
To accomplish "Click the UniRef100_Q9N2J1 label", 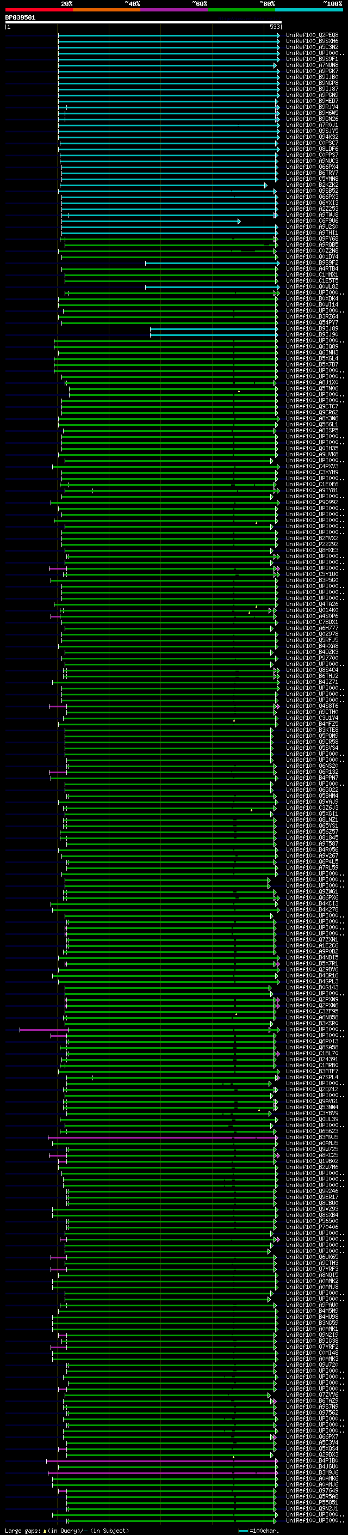I will click(x=312, y=1508).
